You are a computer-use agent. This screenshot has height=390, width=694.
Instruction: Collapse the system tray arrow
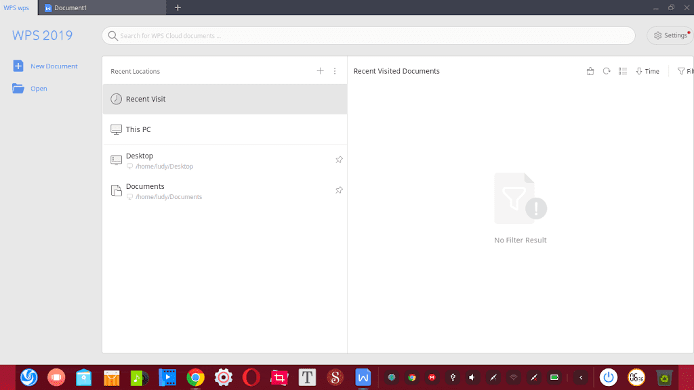581,378
